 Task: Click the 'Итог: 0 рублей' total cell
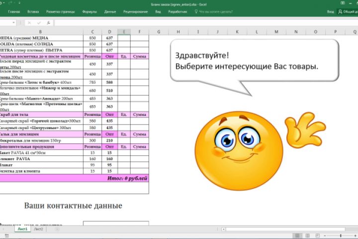click(x=74, y=178)
